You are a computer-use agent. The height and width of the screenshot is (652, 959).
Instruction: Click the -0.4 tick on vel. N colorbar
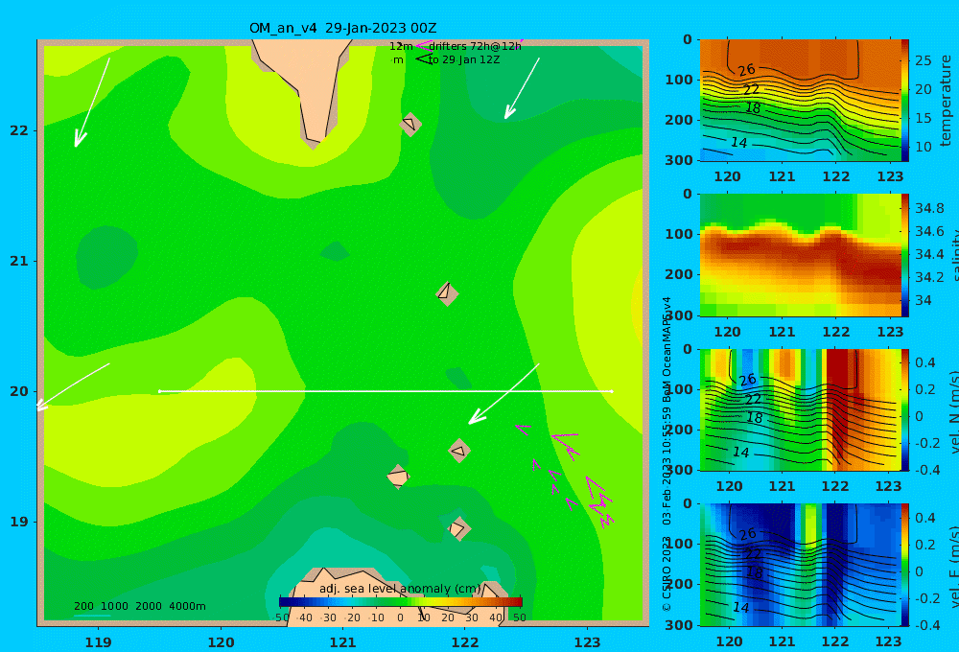(x=927, y=470)
